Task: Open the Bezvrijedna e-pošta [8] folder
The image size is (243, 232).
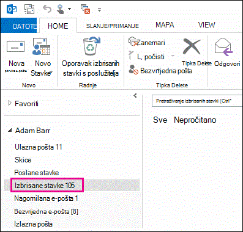Action: tap(46, 211)
